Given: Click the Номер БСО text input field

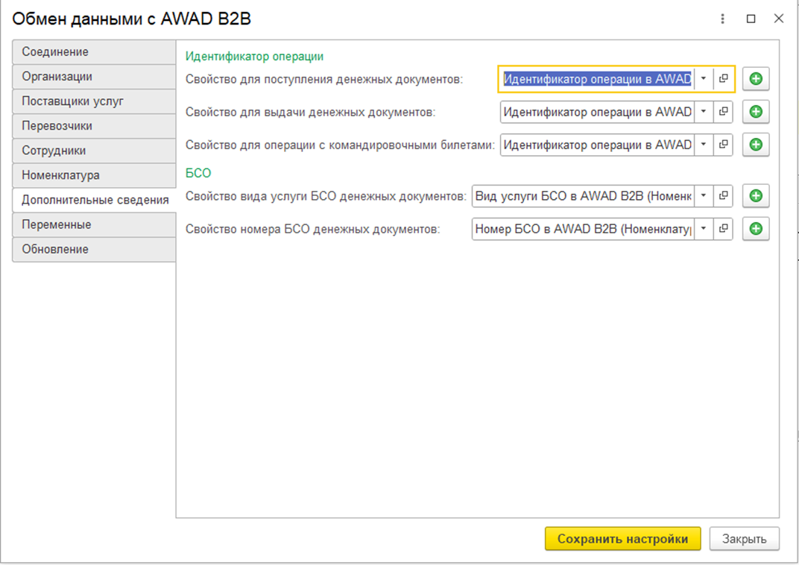Looking at the screenshot, I should [x=583, y=229].
